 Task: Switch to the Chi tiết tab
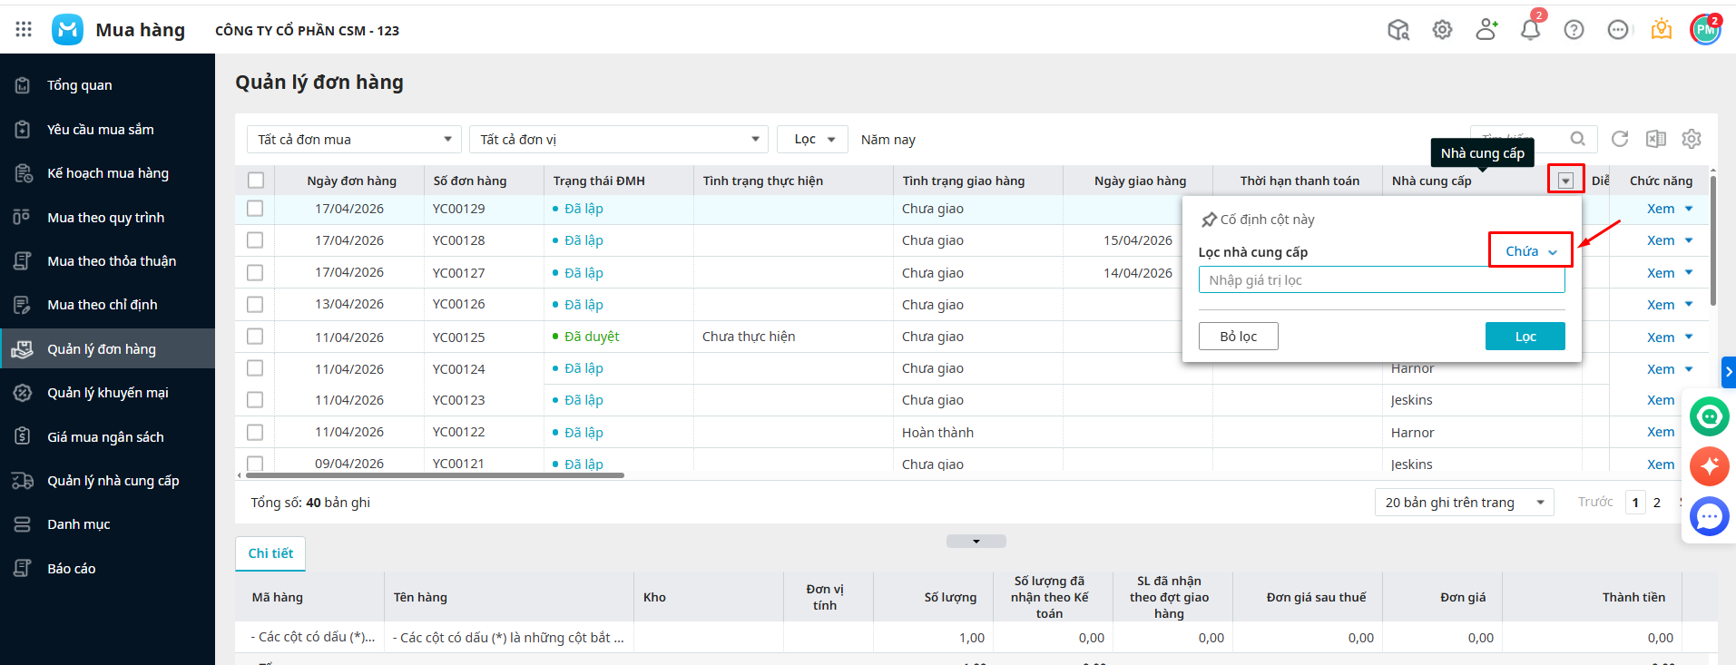(270, 553)
